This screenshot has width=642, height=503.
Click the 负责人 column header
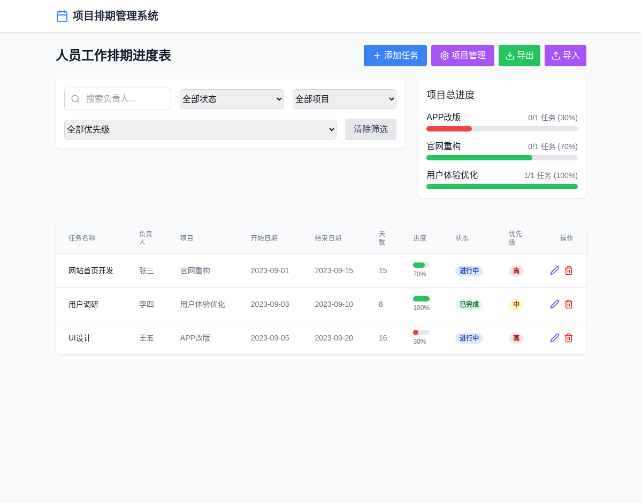(x=146, y=238)
